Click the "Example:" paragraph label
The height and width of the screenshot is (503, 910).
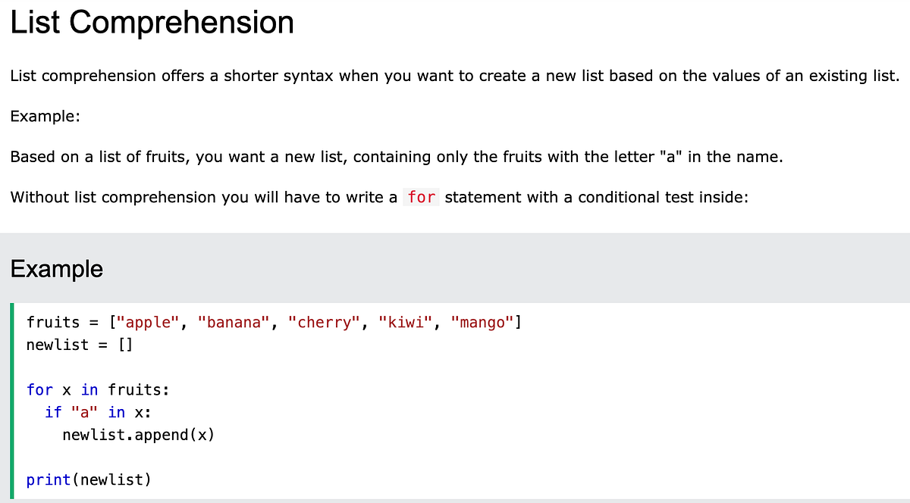click(x=45, y=117)
